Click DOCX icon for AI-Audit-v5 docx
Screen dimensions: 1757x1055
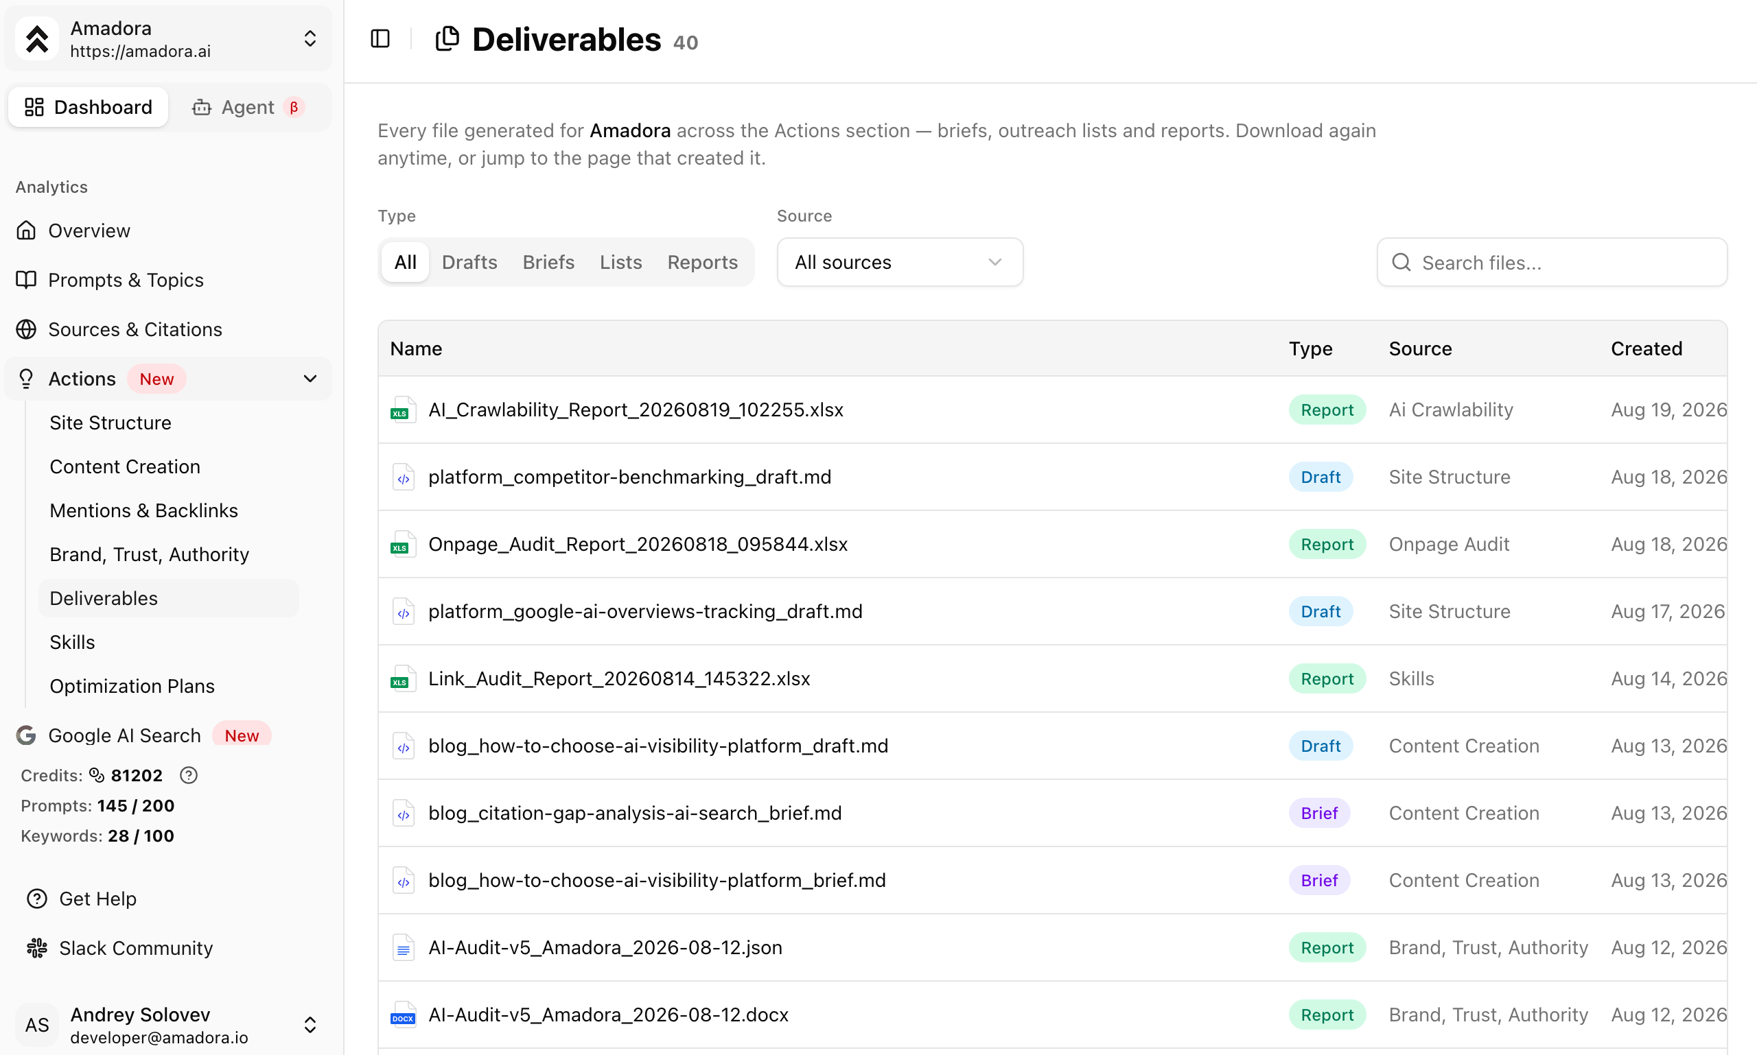click(403, 1015)
